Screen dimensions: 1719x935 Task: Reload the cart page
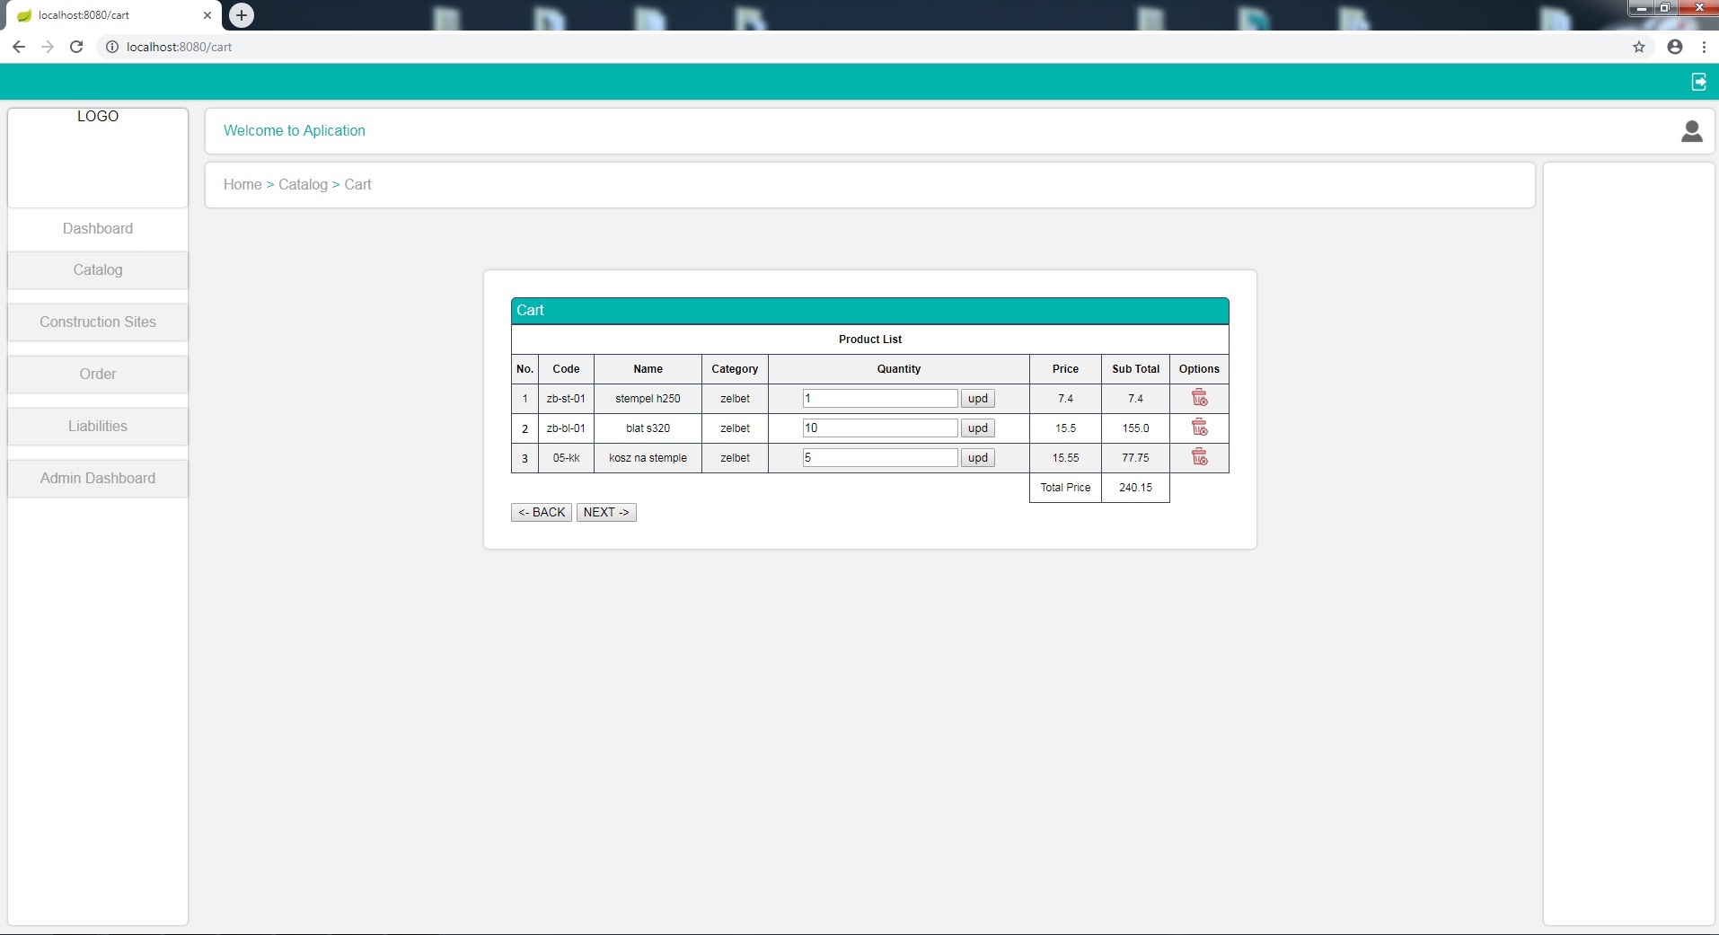76,47
